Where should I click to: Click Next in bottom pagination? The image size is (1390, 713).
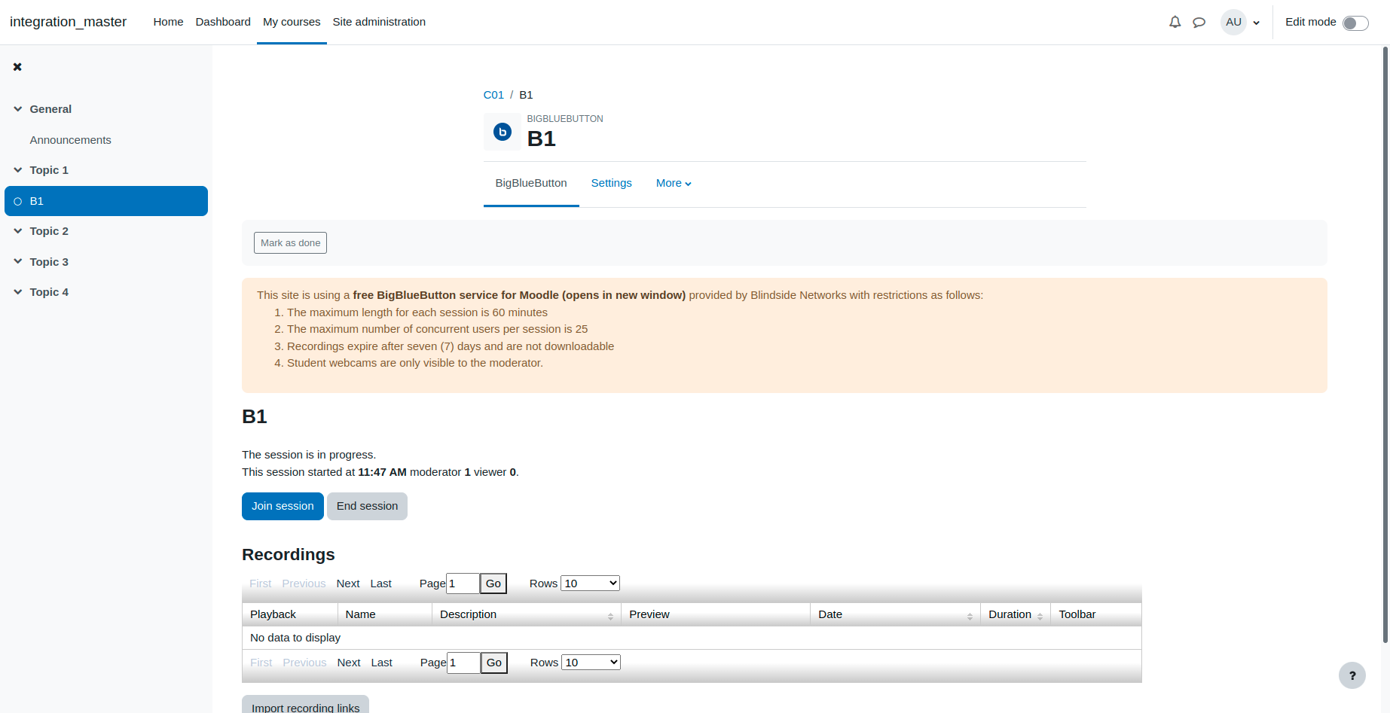tap(349, 663)
